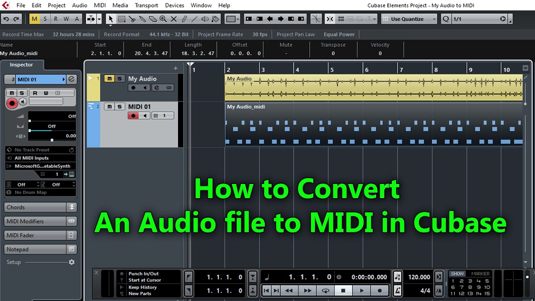Adjust the MIDI track volume slider in Inspector
Image resolution: width=535 pixels, height=301 pixels.
tap(52, 121)
